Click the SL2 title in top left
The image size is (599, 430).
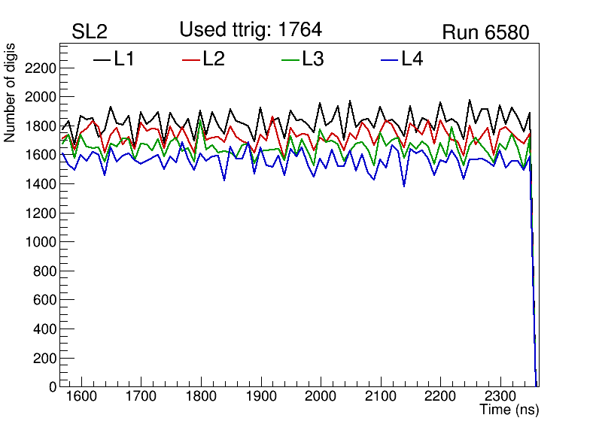click(90, 32)
